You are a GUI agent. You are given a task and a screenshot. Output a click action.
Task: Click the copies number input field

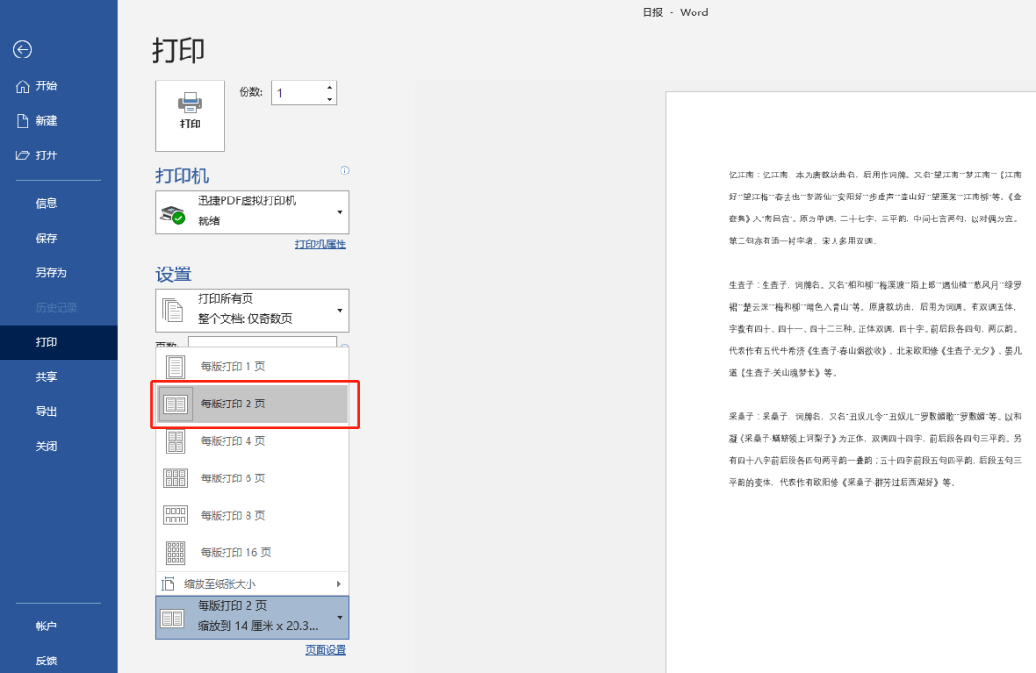[x=297, y=93]
